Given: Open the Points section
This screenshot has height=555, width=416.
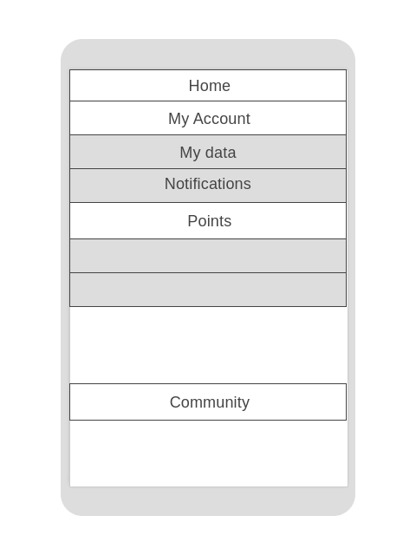Looking at the screenshot, I should [208, 221].
